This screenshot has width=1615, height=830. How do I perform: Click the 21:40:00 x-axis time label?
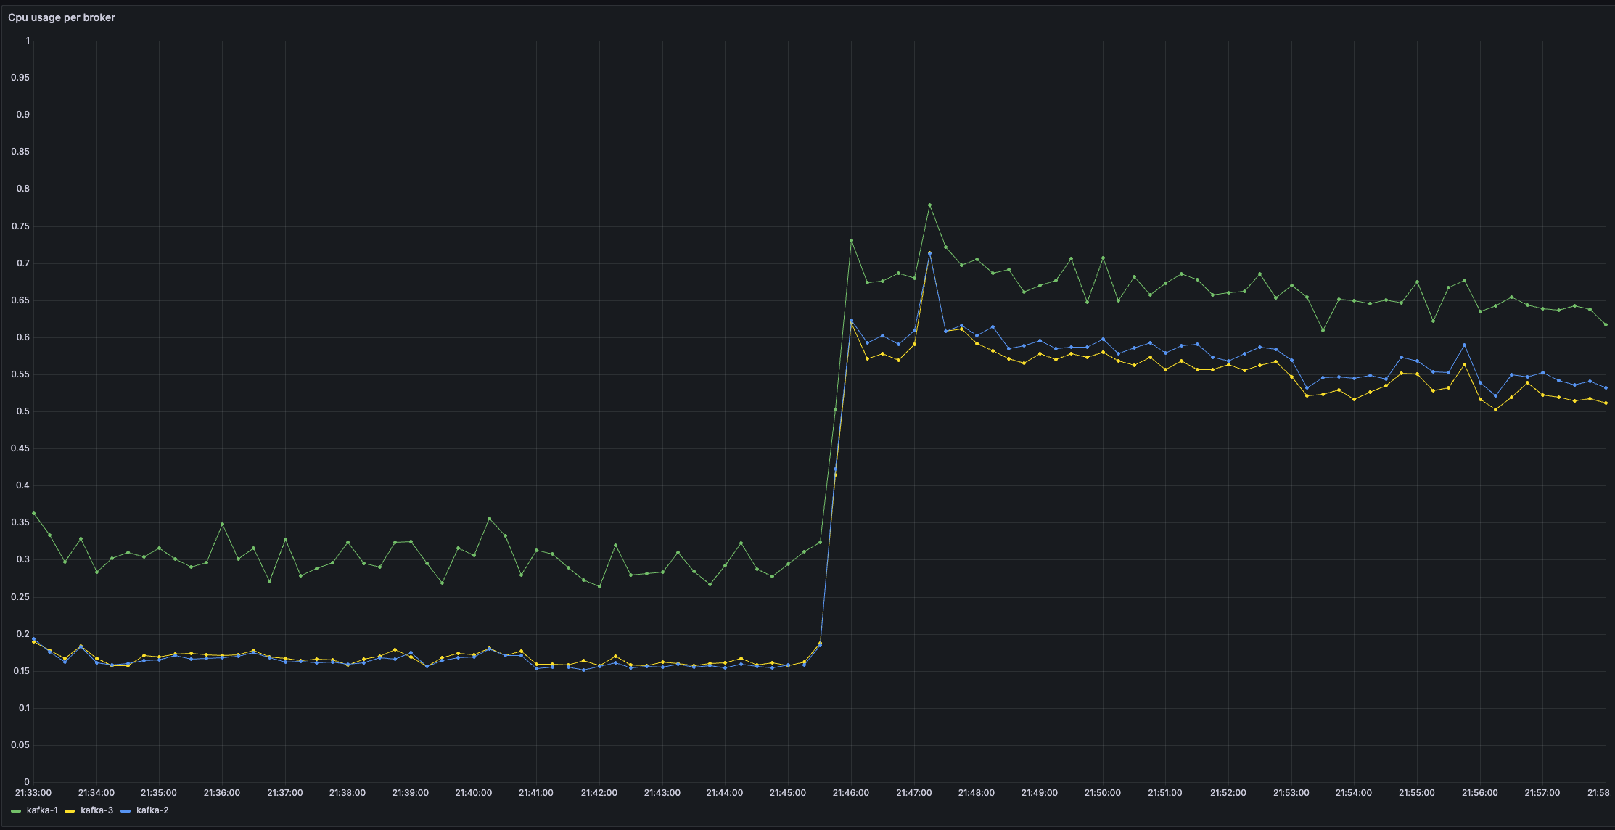pyautogui.click(x=473, y=793)
